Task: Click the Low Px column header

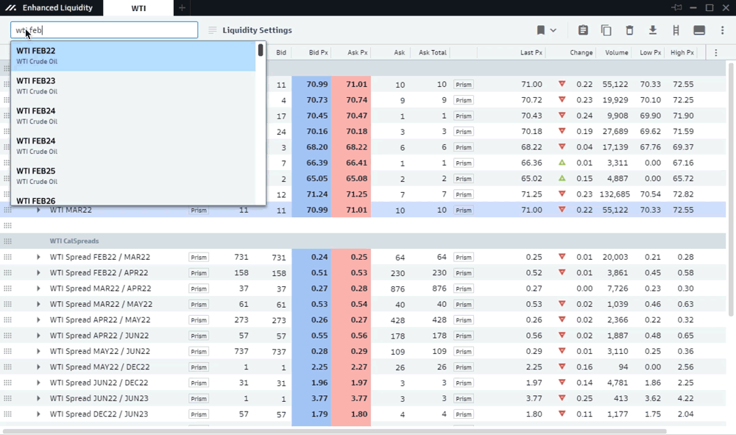Action: coord(650,52)
